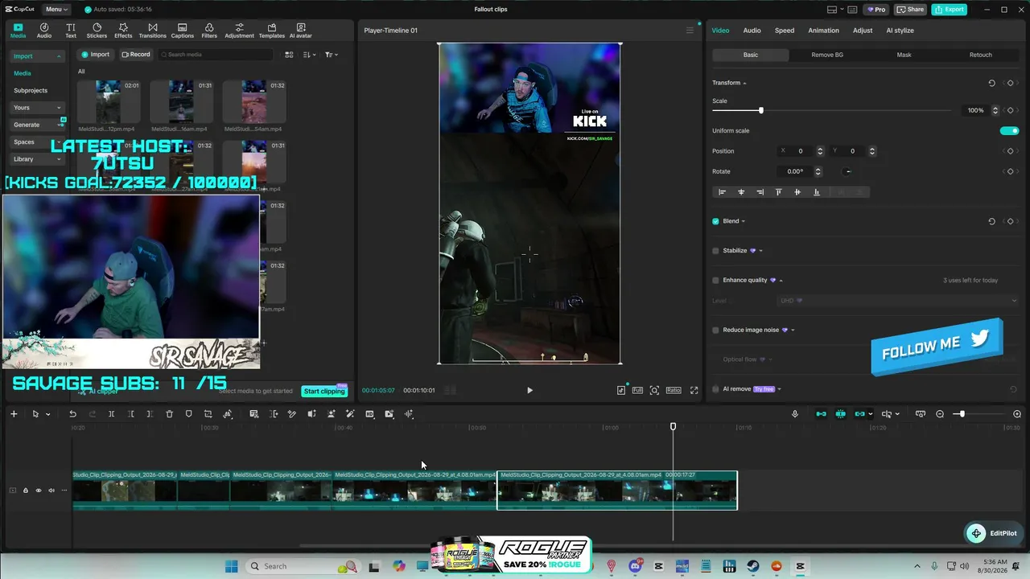This screenshot has width=1030, height=579.
Task: Enable the Stabilize checkbox
Action: (x=715, y=251)
